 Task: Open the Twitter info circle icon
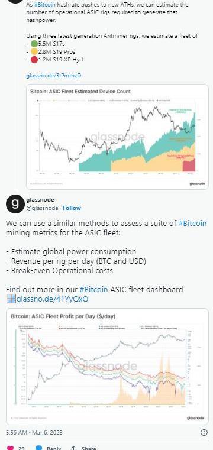coord(204,432)
